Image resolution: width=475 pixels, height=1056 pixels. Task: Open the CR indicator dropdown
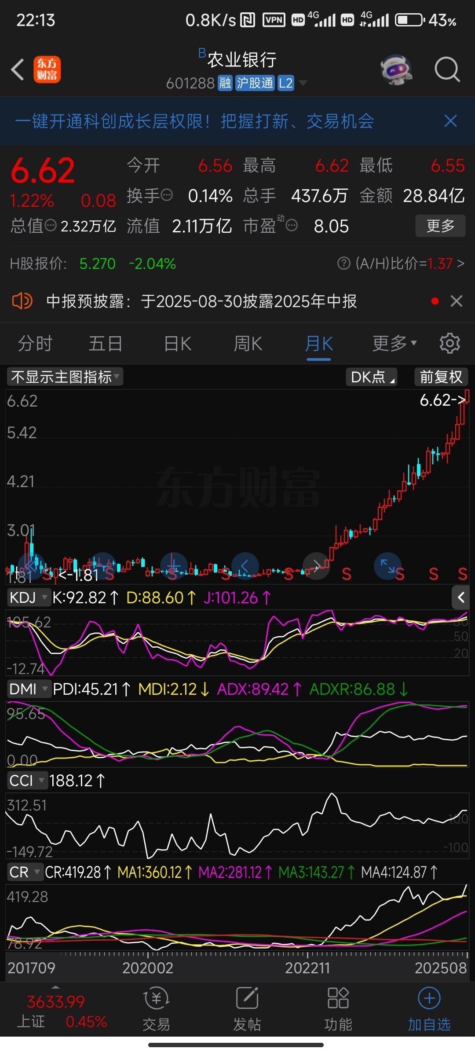tap(25, 872)
